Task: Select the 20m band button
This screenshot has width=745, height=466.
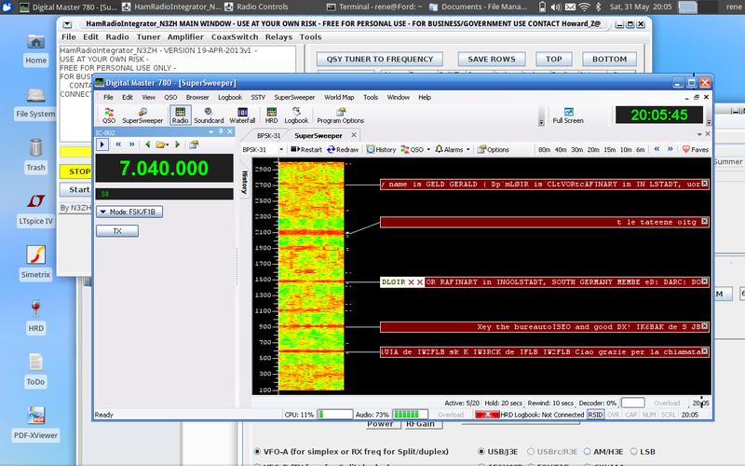Action: (x=593, y=149)
